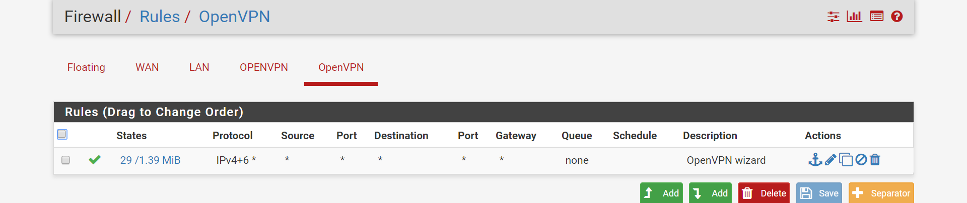Open the related settings sliders icon
Screen dimensions: 967x203
833,17
